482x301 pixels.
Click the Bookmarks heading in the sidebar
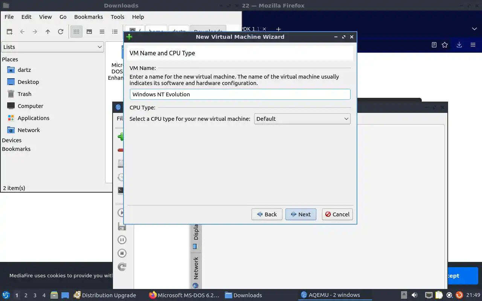(x=16, y=149)
